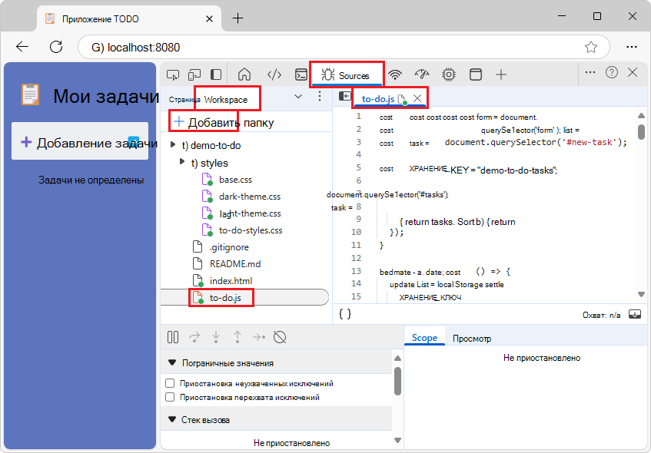Open the Application tool icon

476,74
